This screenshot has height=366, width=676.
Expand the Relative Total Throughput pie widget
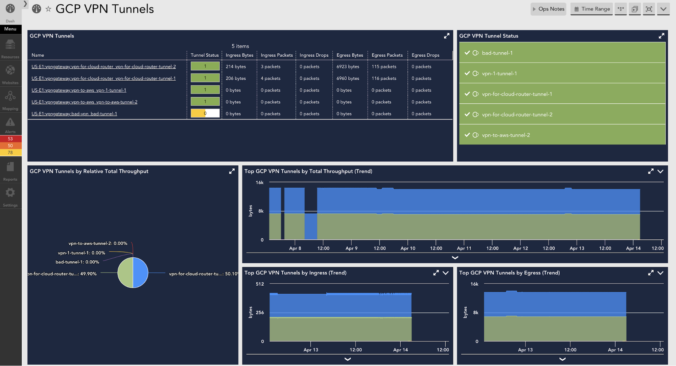pyautogui.click(x=232, y=171)
